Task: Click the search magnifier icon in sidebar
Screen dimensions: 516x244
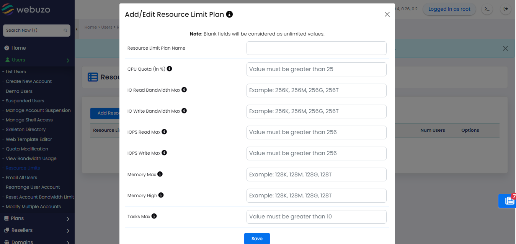Action: pyautogui.click(x=65, y=31)
